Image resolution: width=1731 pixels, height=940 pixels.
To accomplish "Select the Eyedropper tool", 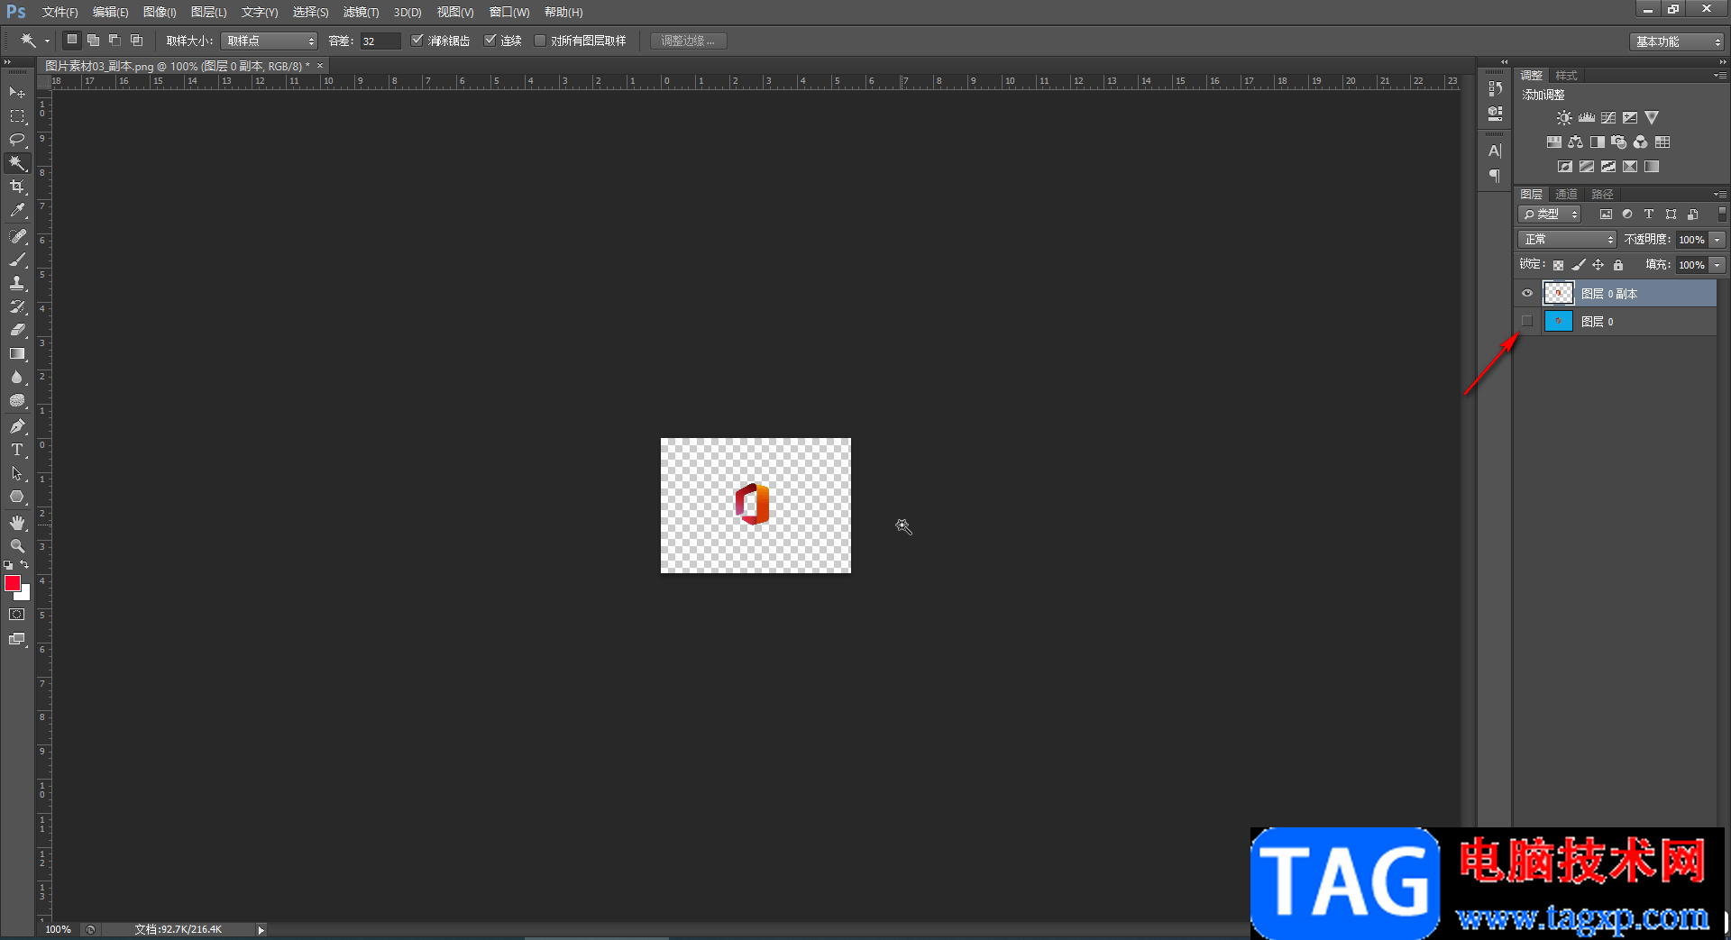I will coord(17,211).
